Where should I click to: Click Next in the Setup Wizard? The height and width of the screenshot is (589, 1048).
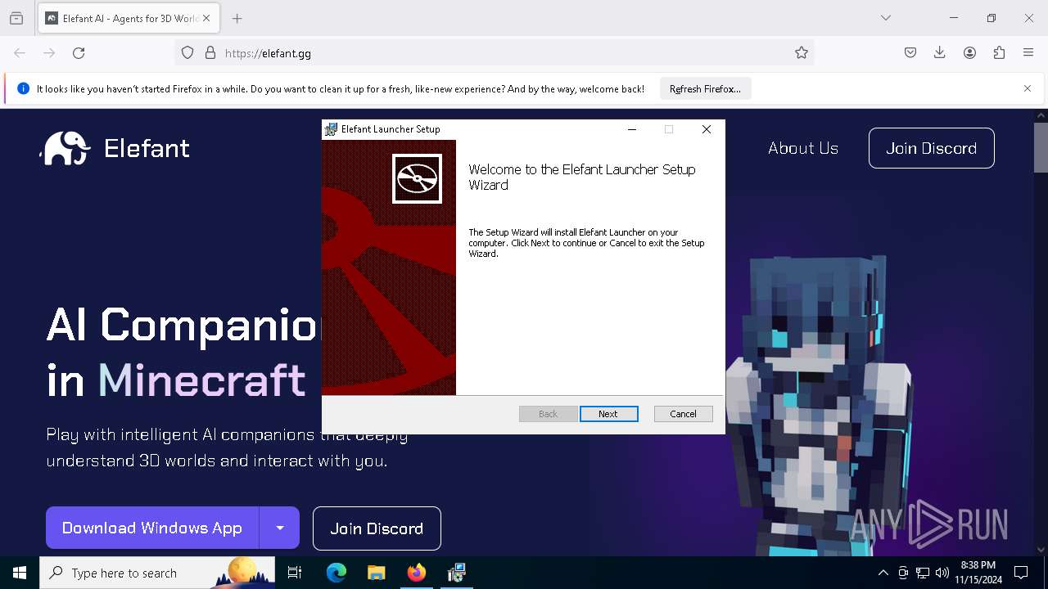pos(608,414)
